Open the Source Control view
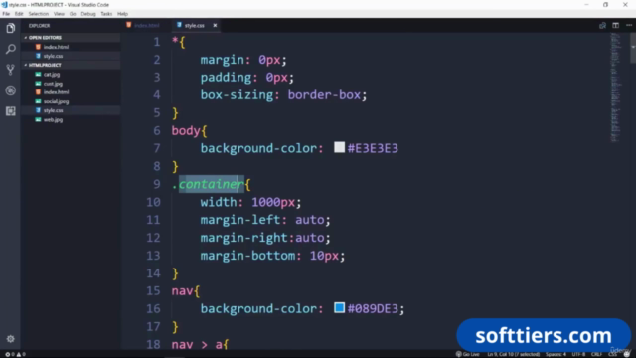636x358 pixels. [11, 70]
